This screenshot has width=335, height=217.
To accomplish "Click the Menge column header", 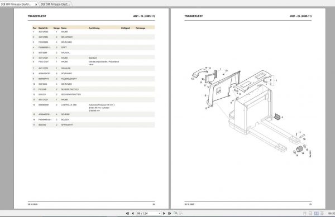I will [x=56, y=28].
